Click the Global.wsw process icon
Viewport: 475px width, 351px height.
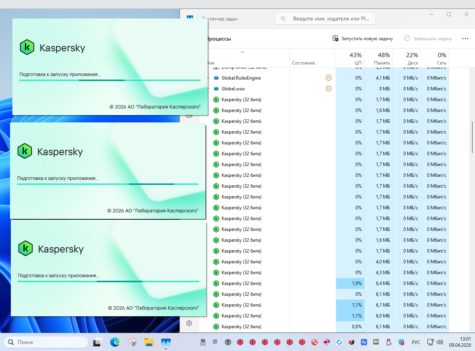click(216, 89)
